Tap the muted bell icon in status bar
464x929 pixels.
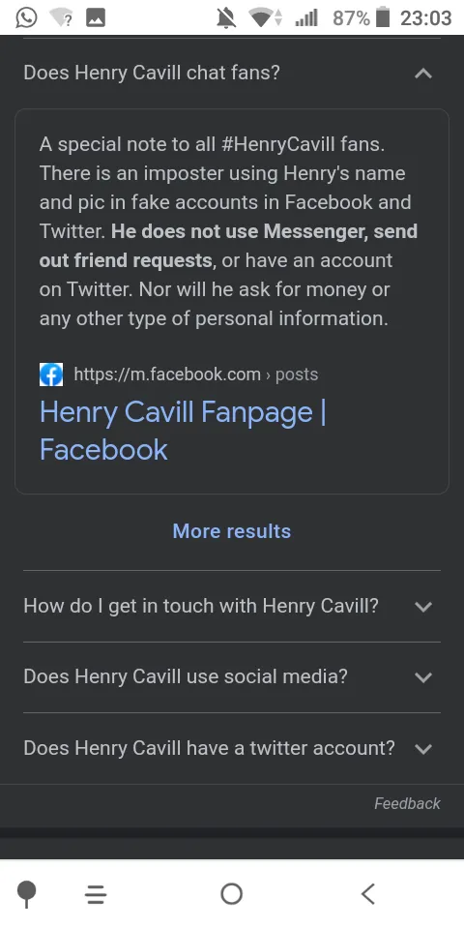click(226, 18)
